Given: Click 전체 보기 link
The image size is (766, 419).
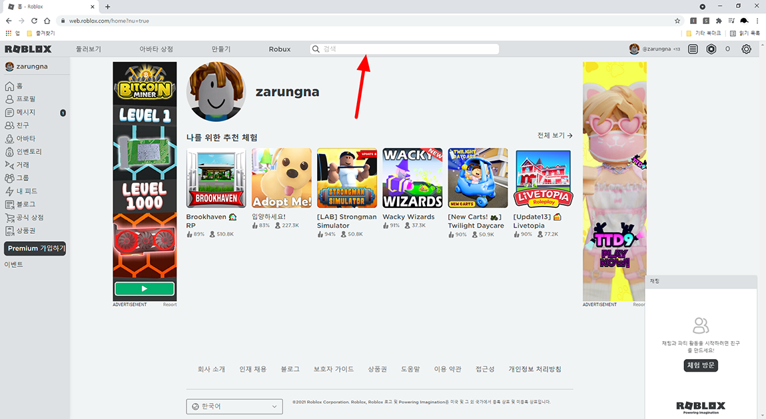Looking at the screenshot, I should (x=554, y=135).
